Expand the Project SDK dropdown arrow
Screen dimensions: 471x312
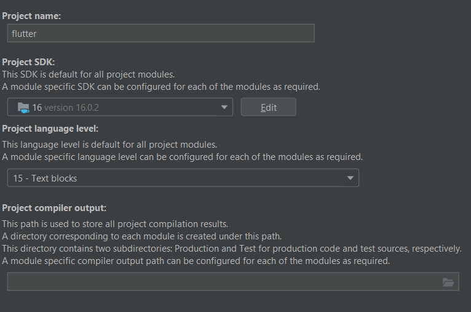pos(224,107)
